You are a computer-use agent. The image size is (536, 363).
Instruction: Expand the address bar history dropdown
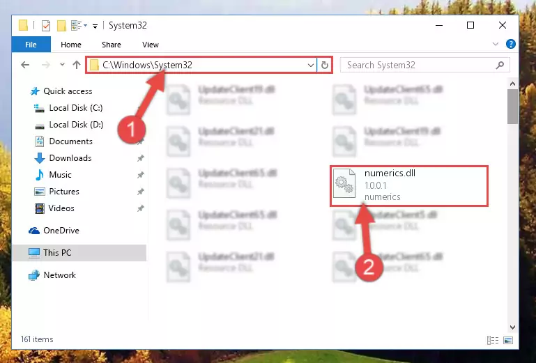click(x=311, y=65)
